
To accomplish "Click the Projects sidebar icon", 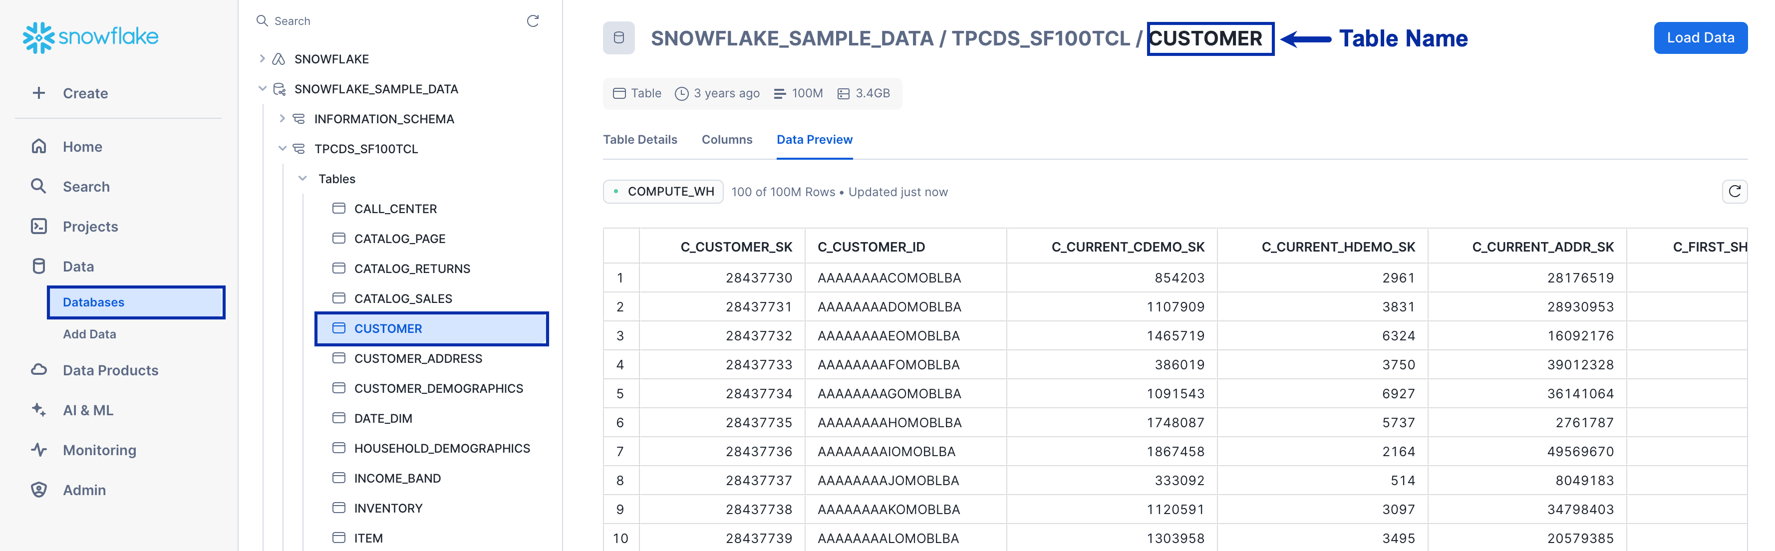I will (x=39, y=227).
